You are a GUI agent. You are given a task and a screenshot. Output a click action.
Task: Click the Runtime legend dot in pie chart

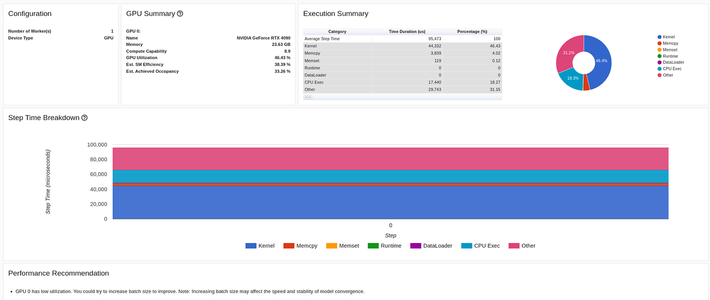[x=660, y=56]
